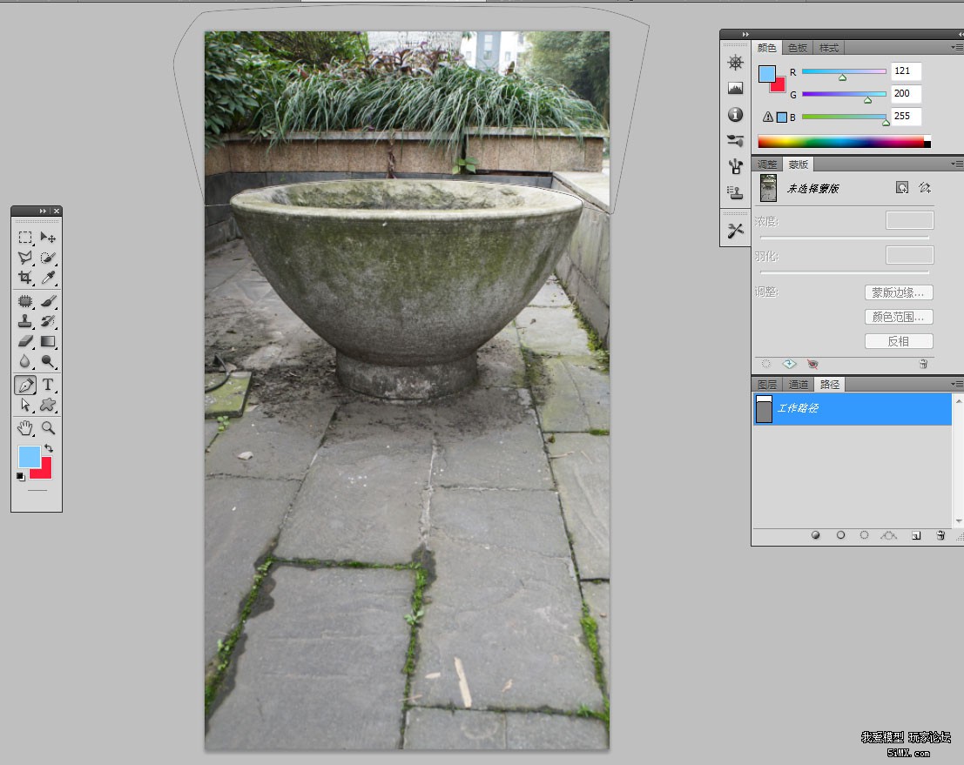The image size is (964, 765).
Task: Activate the Eraser tool
Action: (24, 341)
